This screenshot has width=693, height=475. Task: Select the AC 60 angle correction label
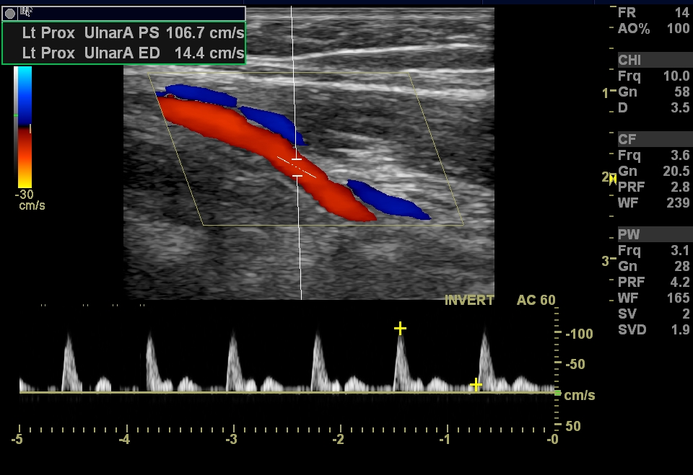click(536, 301)
